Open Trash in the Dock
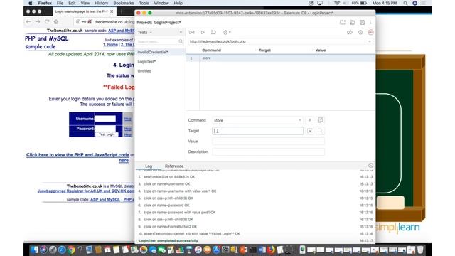Image resolution: width=455 pixels, height=256 pixels. (x=420, y=250)
